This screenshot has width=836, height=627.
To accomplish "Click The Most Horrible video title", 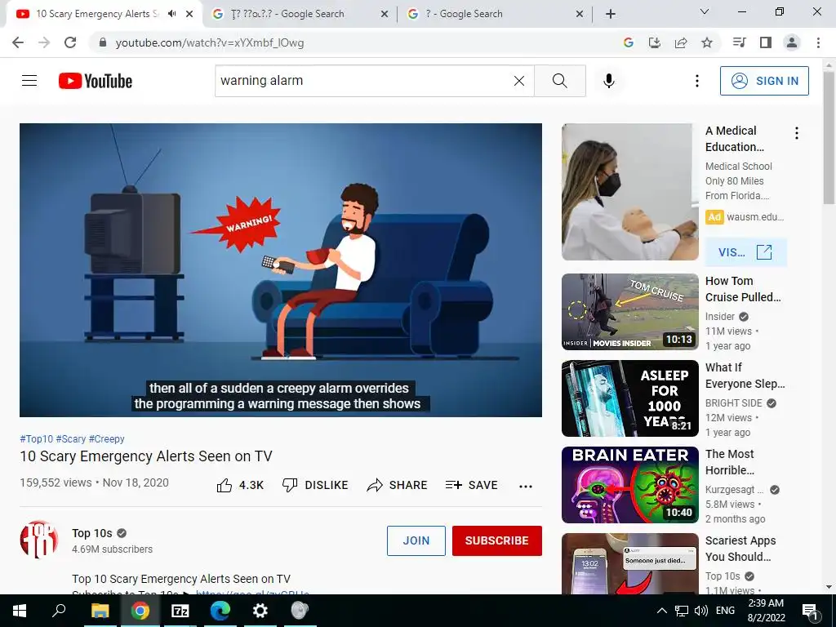I will 730,462.
